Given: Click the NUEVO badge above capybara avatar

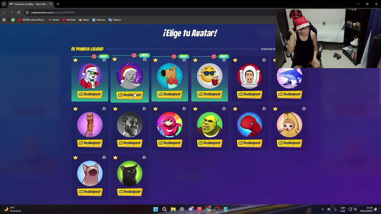Looking at the screenshot, I should 184,56.
